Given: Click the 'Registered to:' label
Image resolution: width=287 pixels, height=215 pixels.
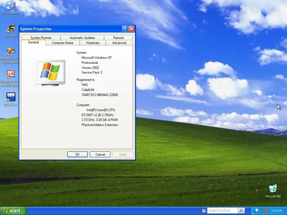Looking at the screenshot, I should [86, 80].
